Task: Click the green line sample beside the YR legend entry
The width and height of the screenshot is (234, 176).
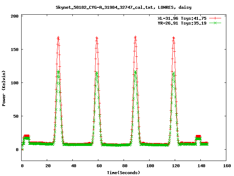Action: coord(215,23)
